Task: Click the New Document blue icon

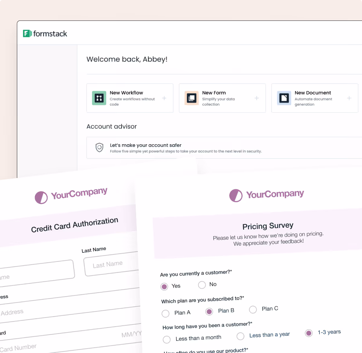Action: click(x=284, y=98)
